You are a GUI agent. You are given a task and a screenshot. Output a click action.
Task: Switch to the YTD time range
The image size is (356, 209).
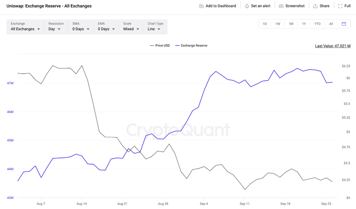pyautogui.click(x=317, y=24)
